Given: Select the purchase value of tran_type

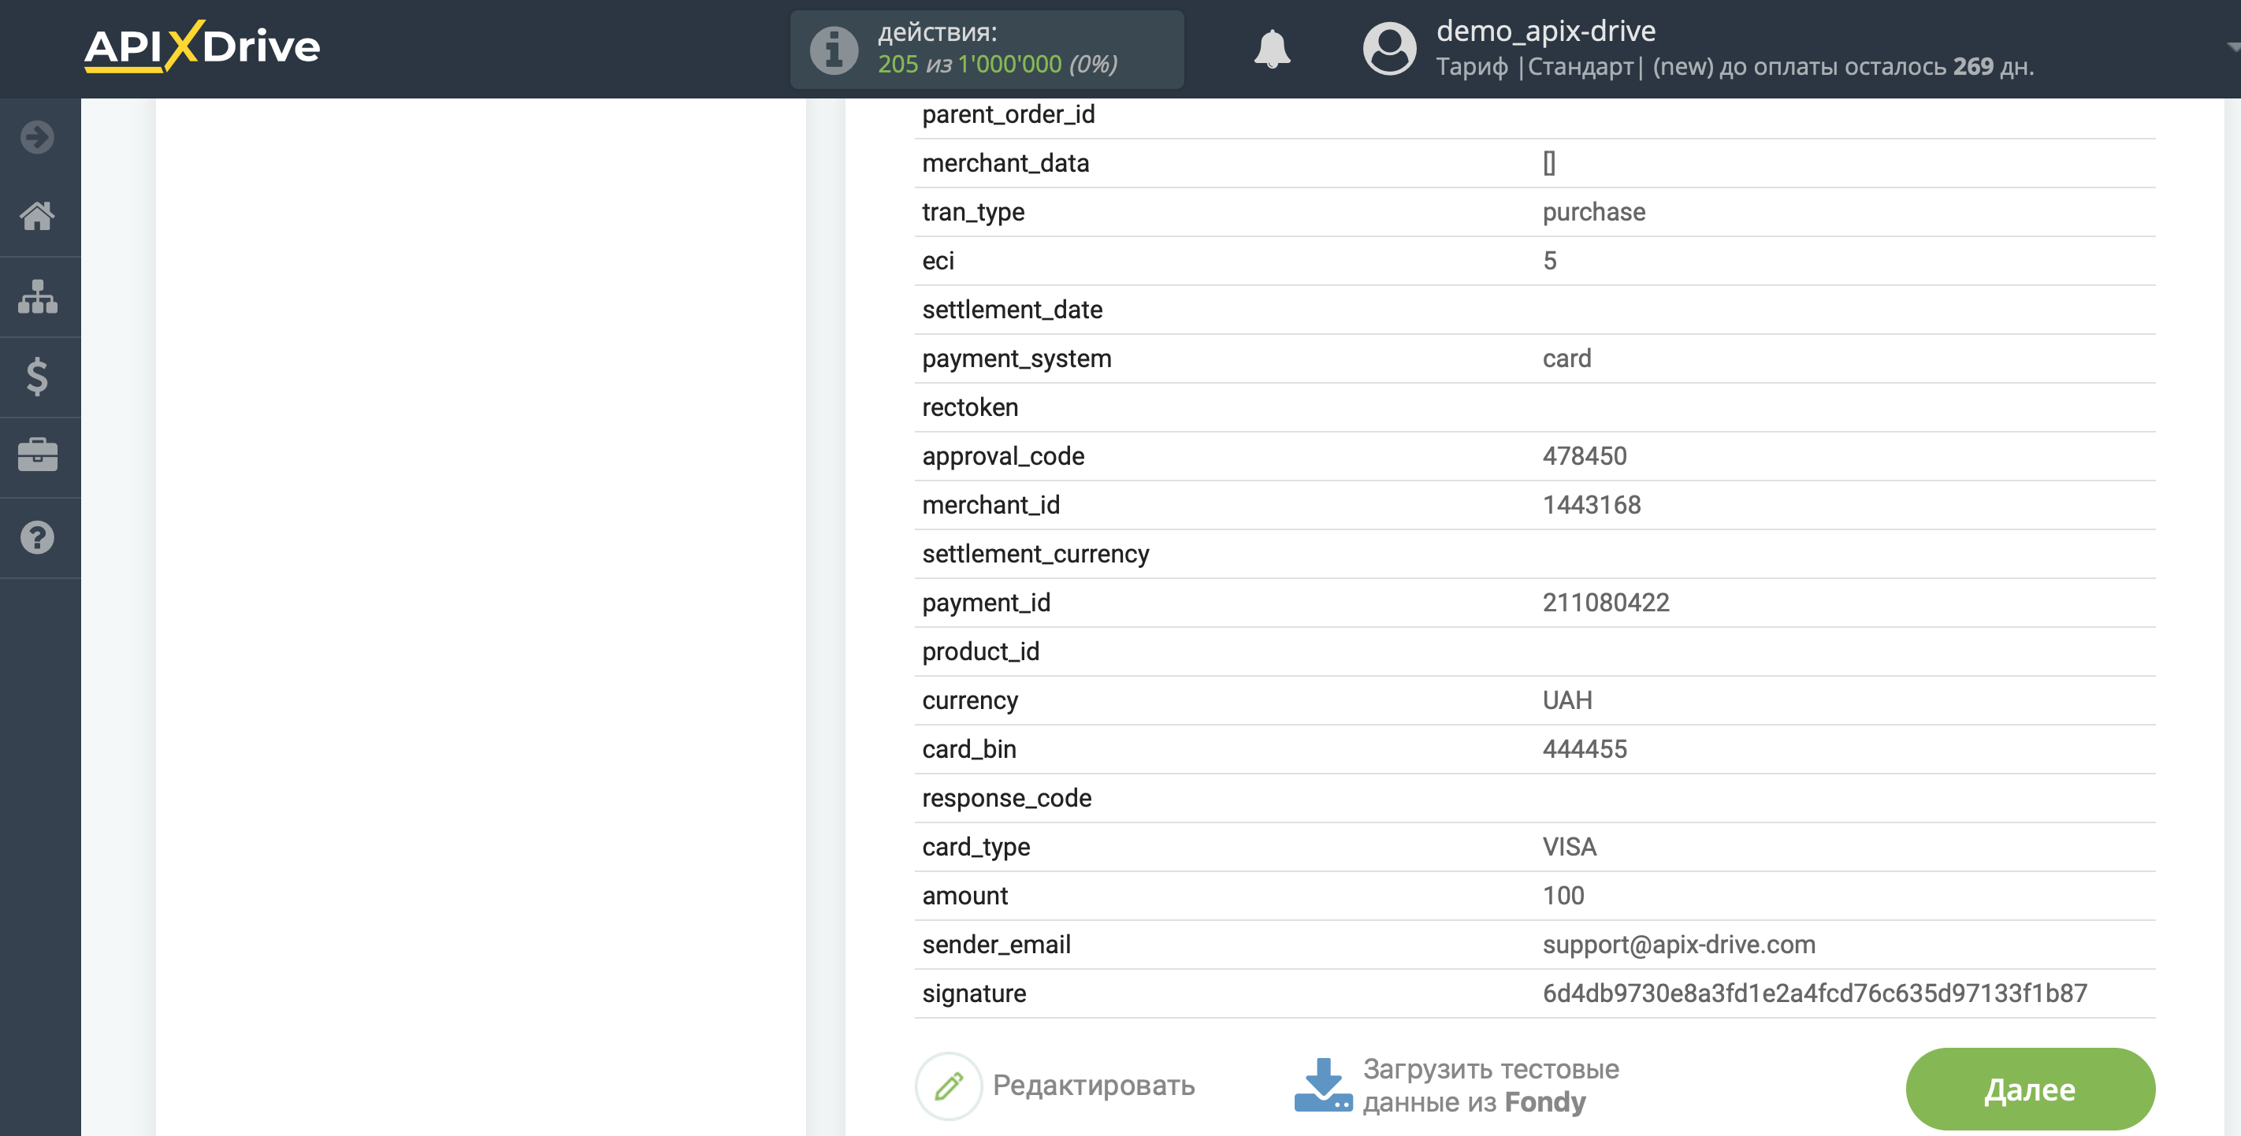Looking at the screenshot, I should tap(1594, 212).
